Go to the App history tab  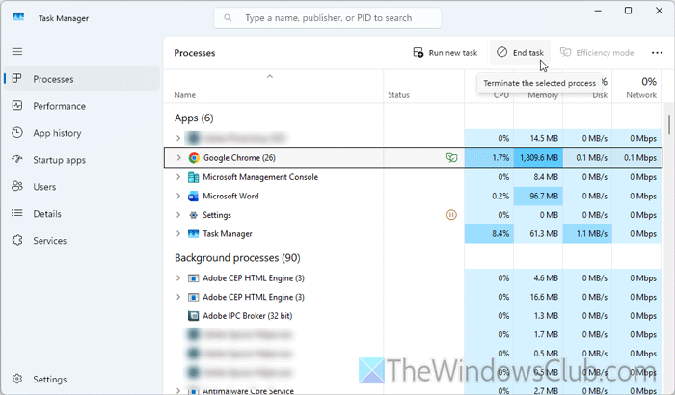point(82,133)
